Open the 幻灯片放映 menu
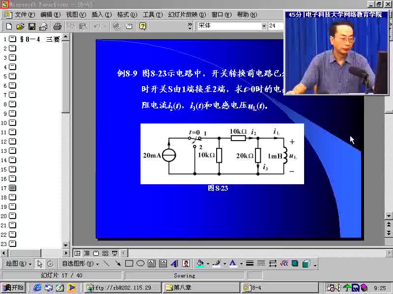Image resolution: width=393 pixels, height=294 pixels. [x=187, y=15]
